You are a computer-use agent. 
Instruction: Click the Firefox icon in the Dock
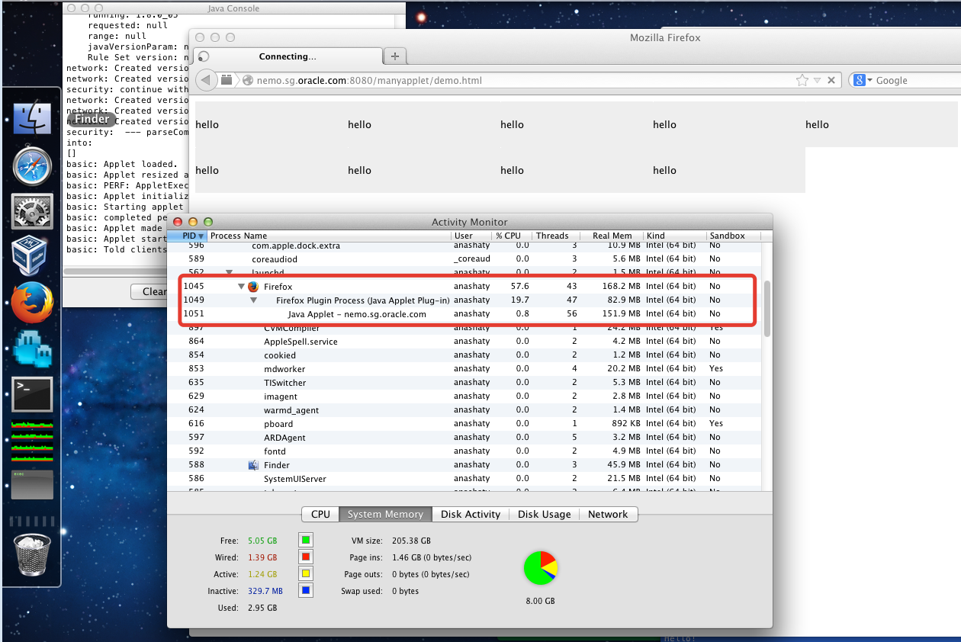coord(32,302)
